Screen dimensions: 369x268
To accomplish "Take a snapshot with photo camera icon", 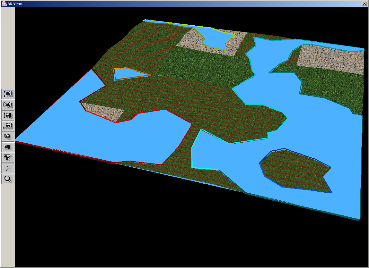I will click(x=8, y=136).
